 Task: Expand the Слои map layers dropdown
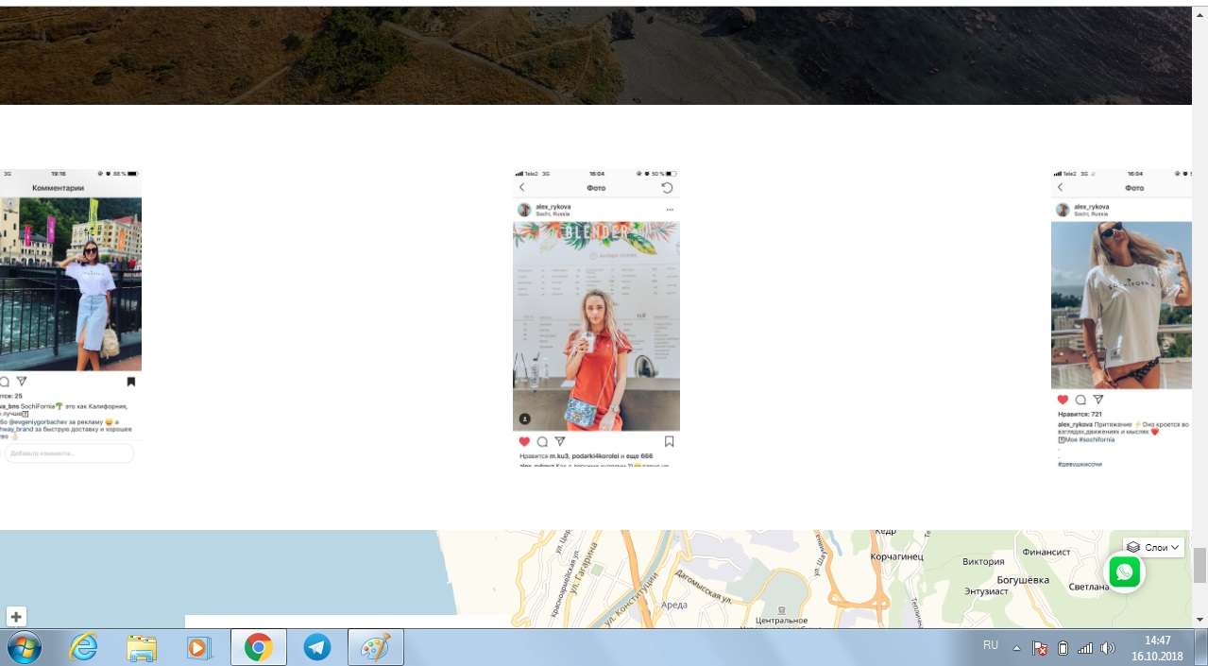pos(1153,547)
